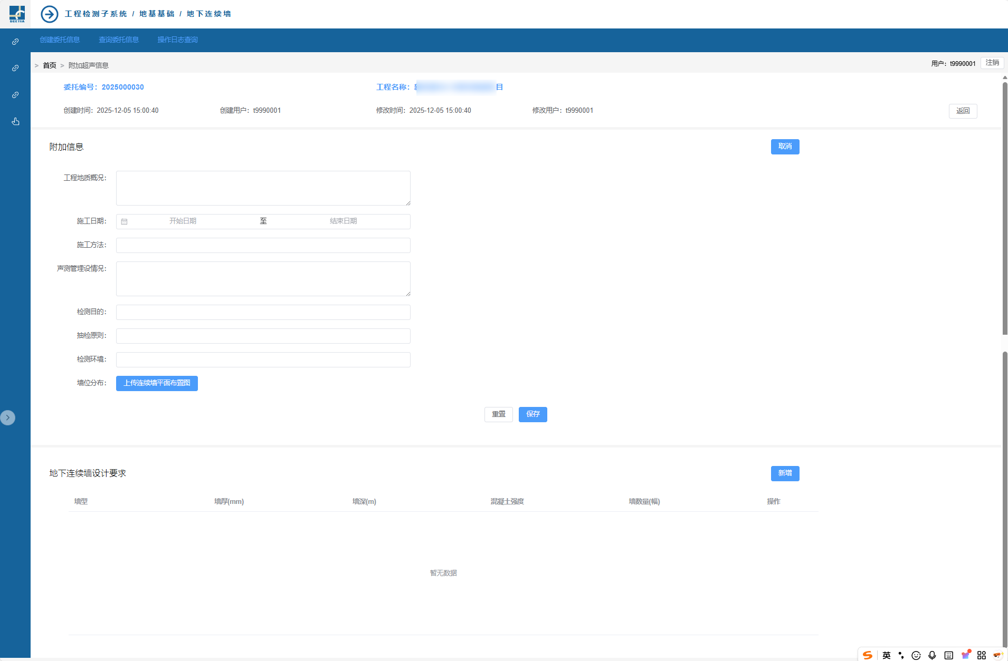This screenshot has width=1008, height=661.
Task: Click the hand pointer icon in left sidebar
Action: pos(15,122)
